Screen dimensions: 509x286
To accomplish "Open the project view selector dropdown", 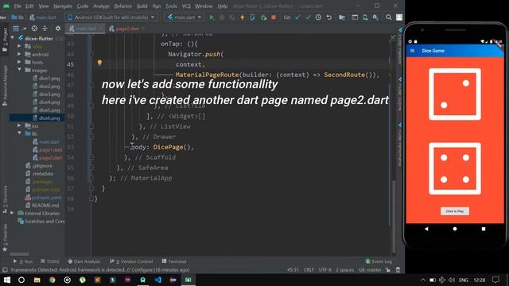I will point(19,29).
